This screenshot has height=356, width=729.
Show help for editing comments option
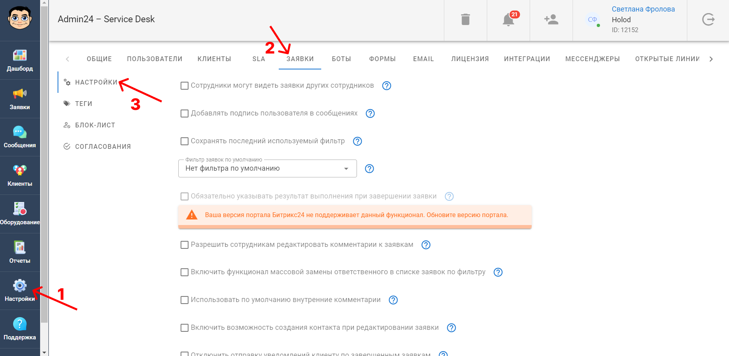point(426,245)
